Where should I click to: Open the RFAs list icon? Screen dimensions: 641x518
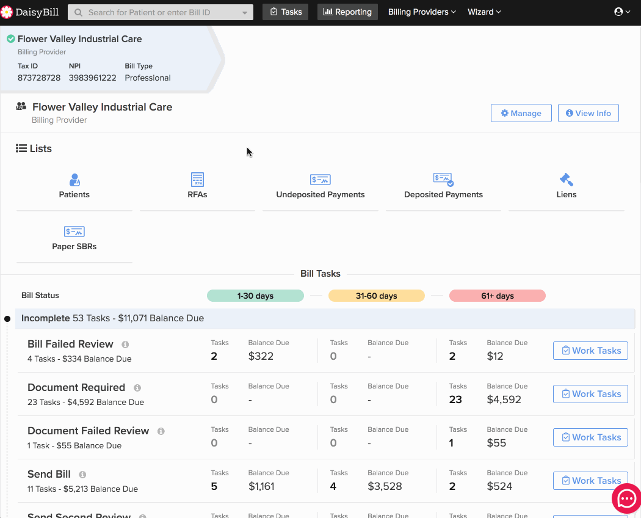click(197, 180)
